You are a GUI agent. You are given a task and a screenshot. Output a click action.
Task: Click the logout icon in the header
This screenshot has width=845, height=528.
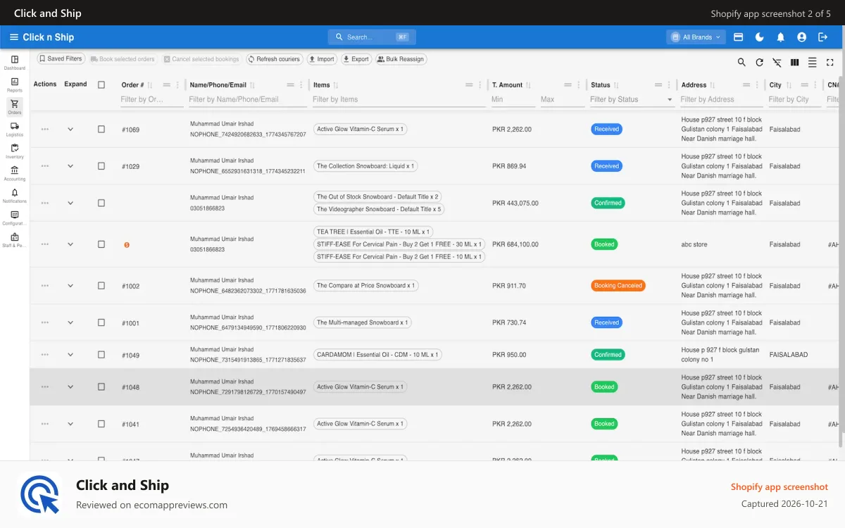coord(822,37)
